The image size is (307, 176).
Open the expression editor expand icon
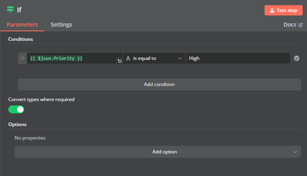tap(119, 61)
